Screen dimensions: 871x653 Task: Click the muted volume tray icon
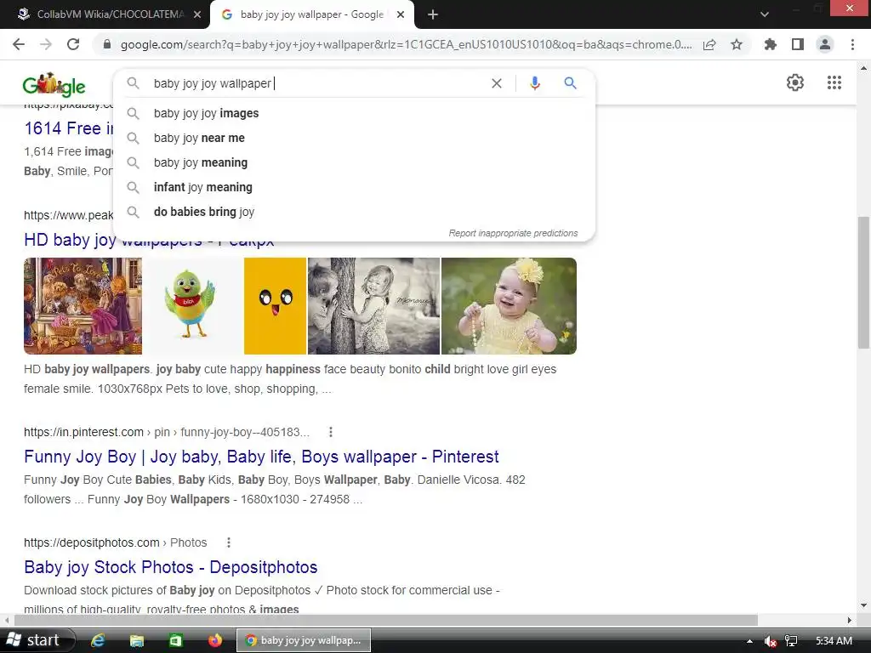770,641
